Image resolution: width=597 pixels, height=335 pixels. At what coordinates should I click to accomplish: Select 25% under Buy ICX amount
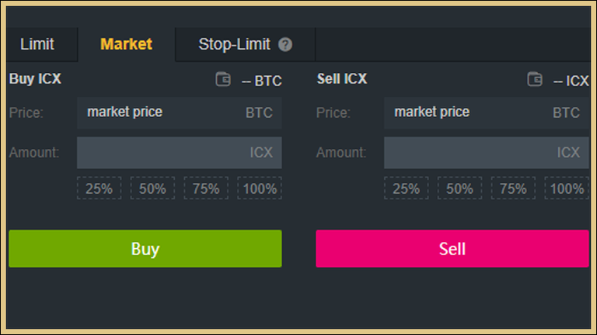[x=99, y=188]
